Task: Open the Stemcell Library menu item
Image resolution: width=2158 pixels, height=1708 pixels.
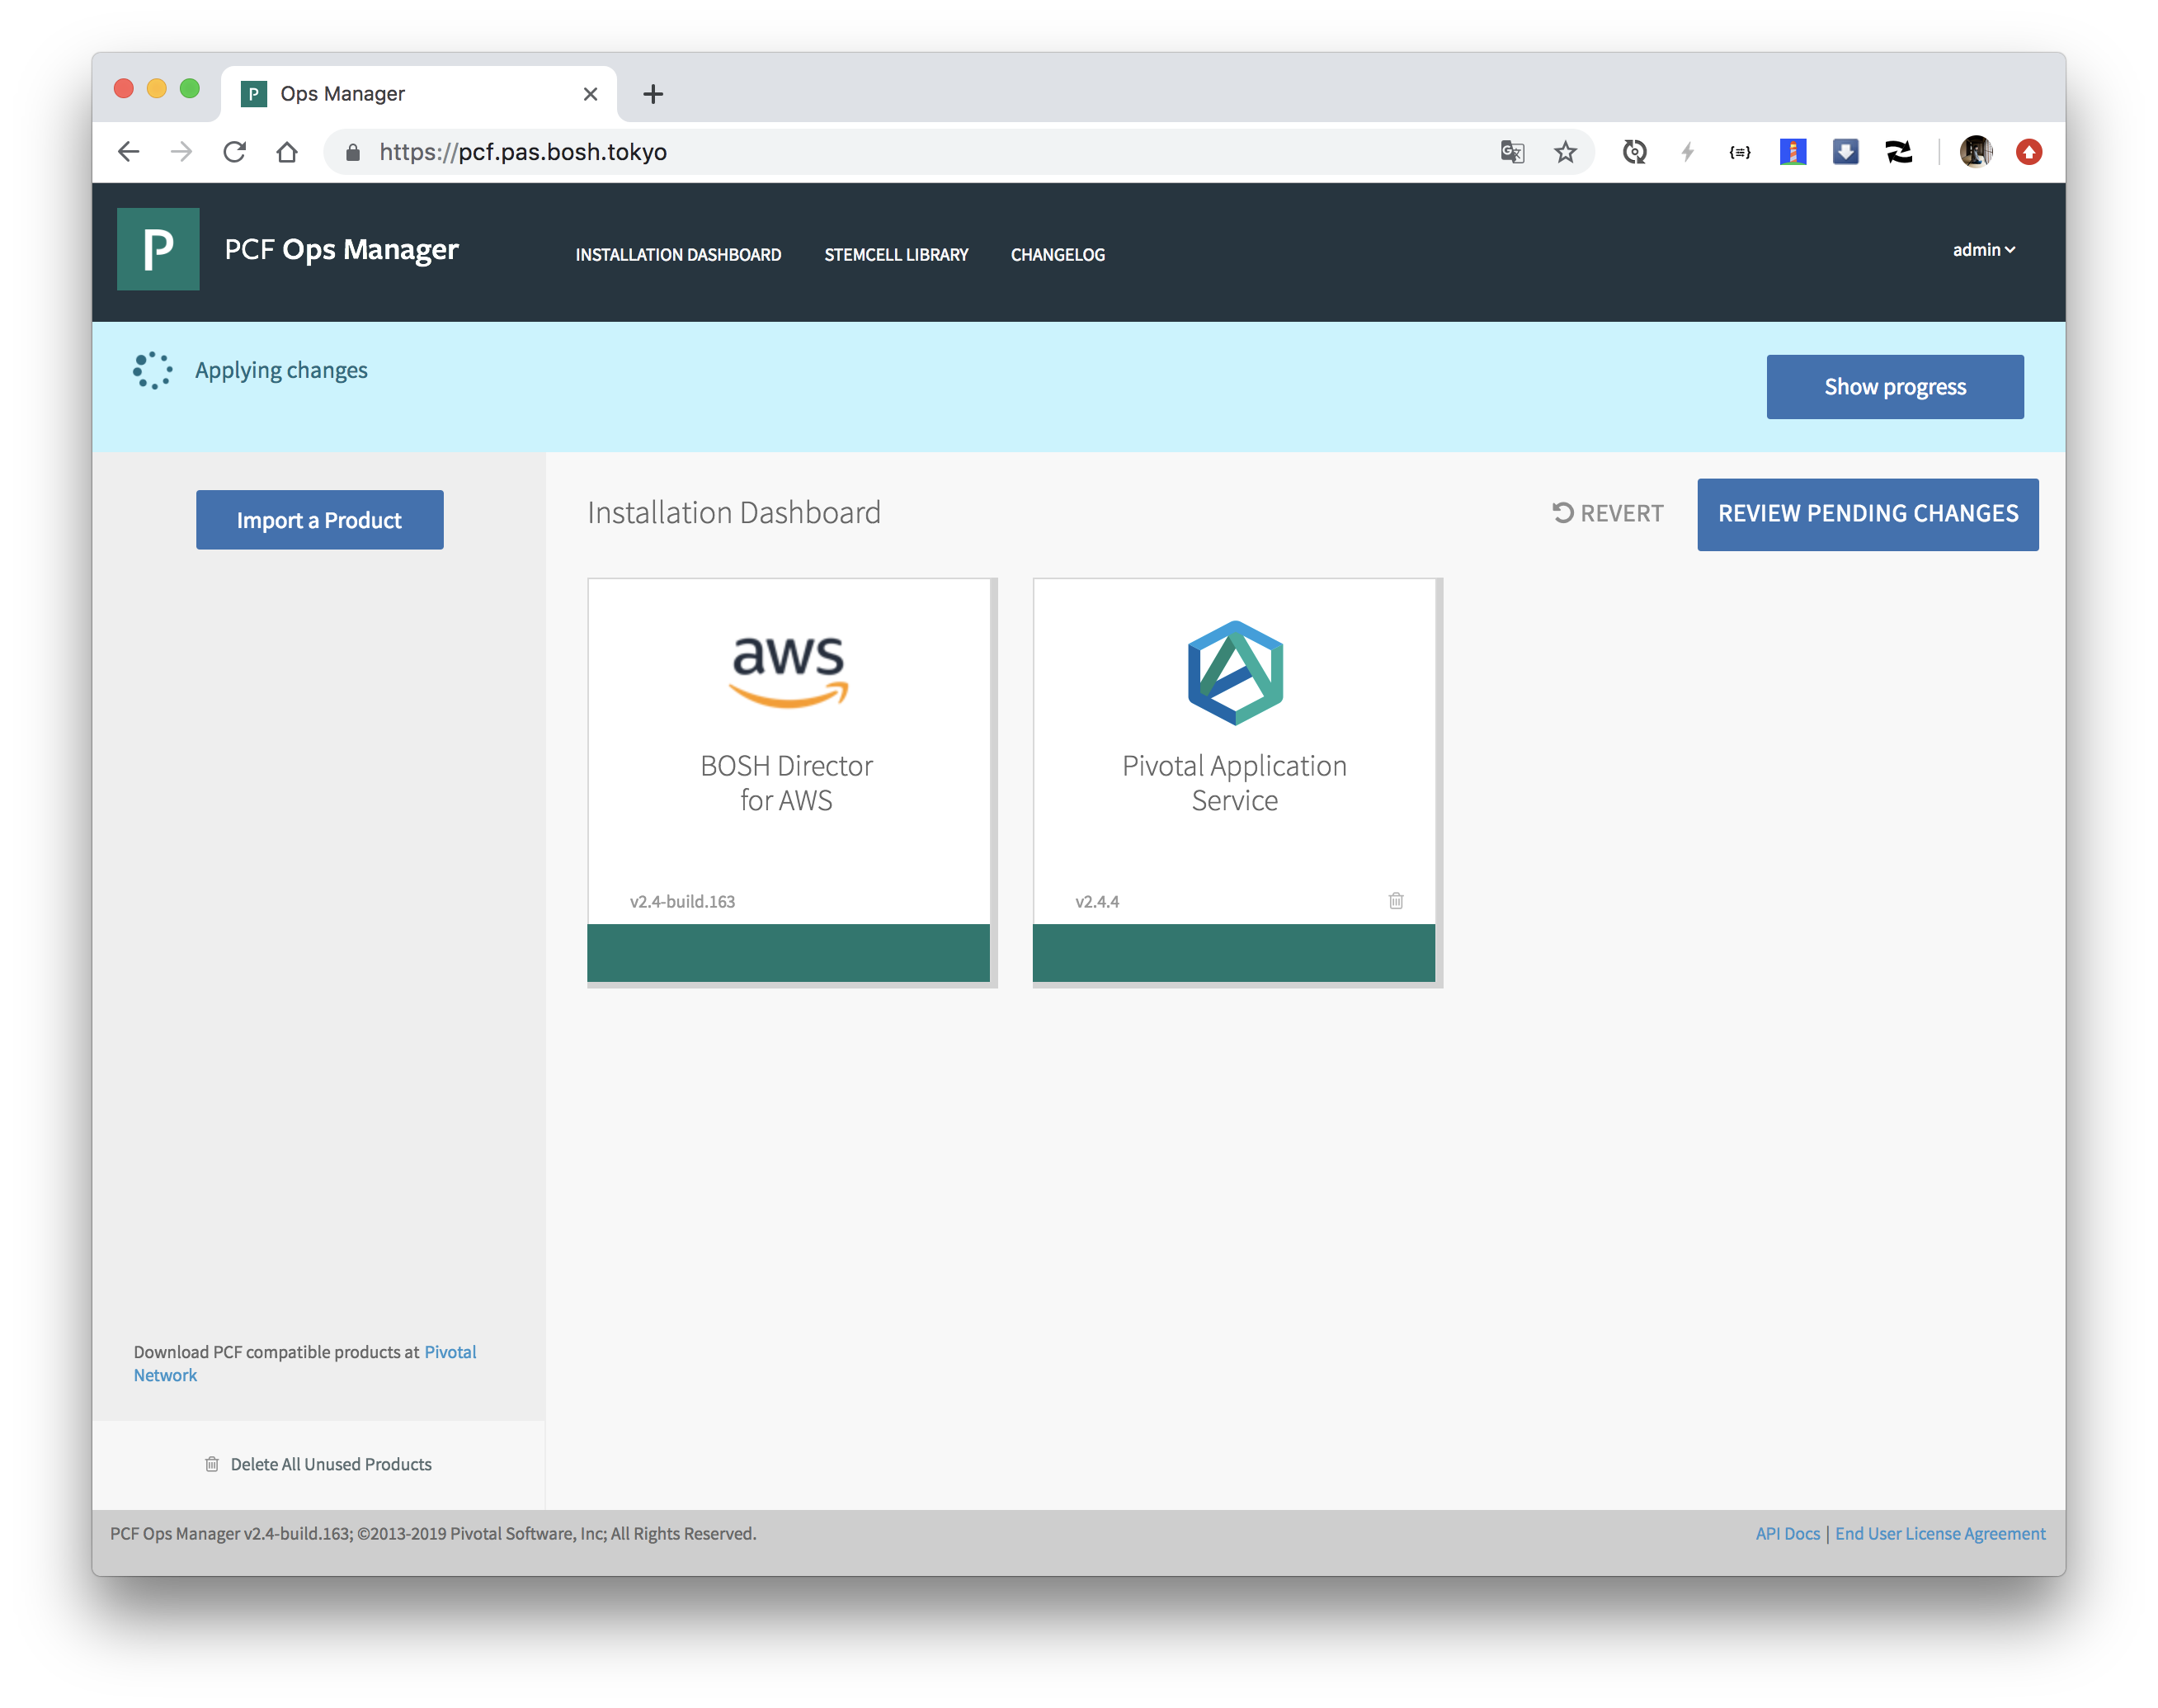Action: coord(896,255)
